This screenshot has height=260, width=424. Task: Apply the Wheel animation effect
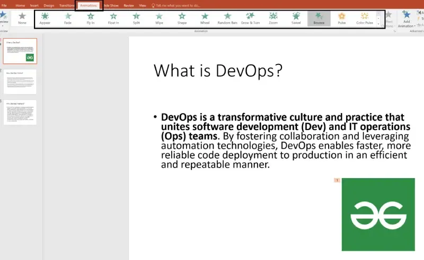tap(205, 18)
